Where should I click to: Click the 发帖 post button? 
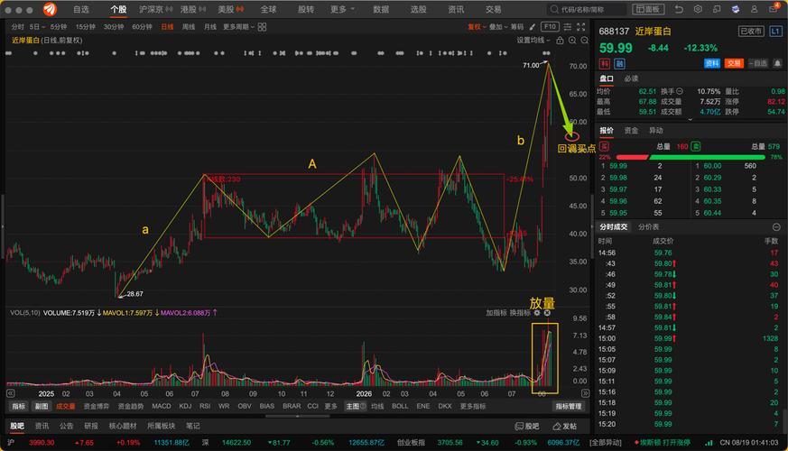tap(565, 427)
